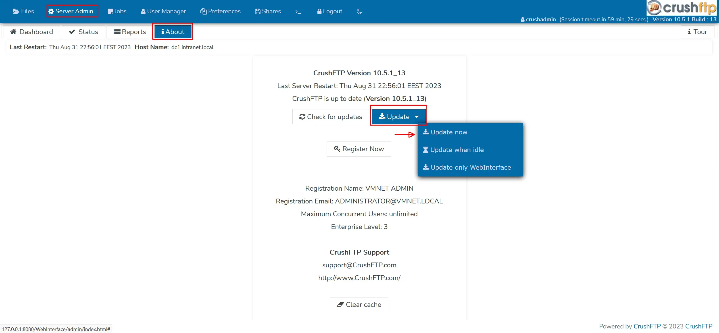
Task: Click the Register Now button
Action: click(359, 149)
